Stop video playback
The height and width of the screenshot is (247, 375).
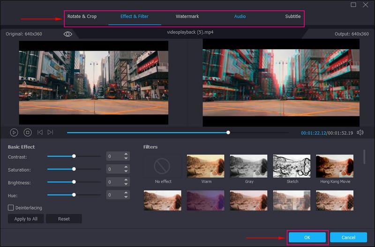click(x=28, y=132)
